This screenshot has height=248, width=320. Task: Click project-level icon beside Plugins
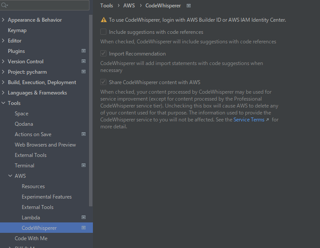tap(83, 51)
